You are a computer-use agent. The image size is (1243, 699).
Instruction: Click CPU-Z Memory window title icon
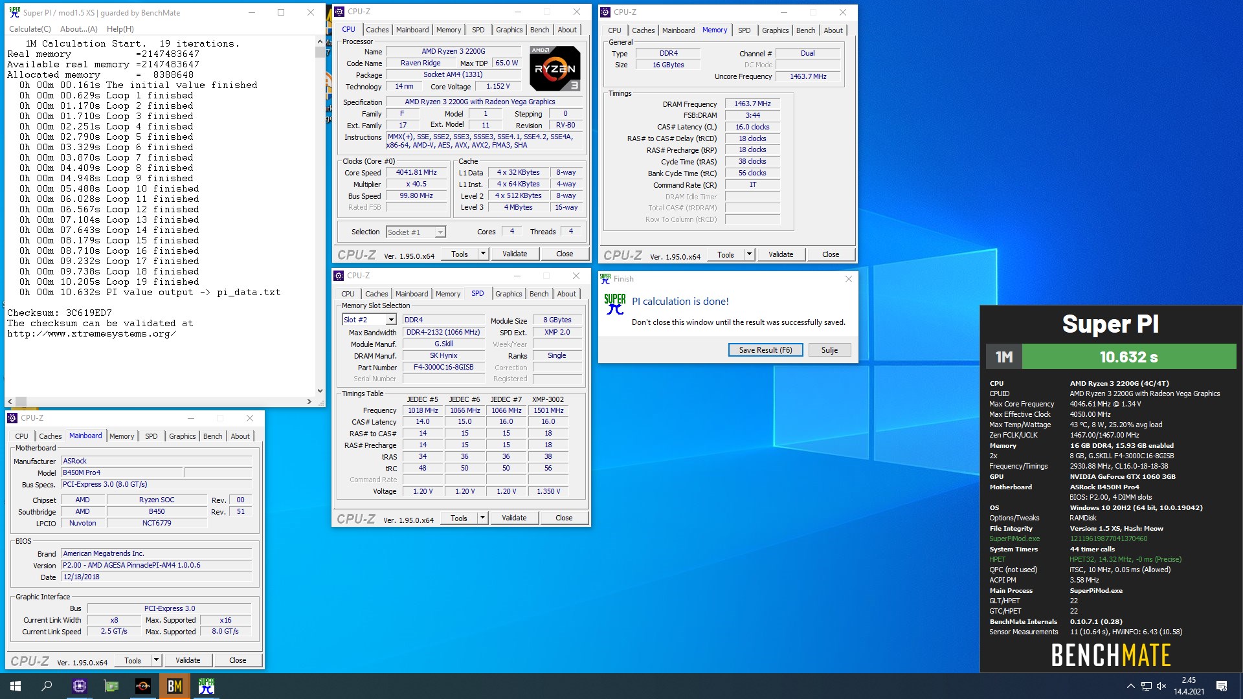click(x=605, y=12)
